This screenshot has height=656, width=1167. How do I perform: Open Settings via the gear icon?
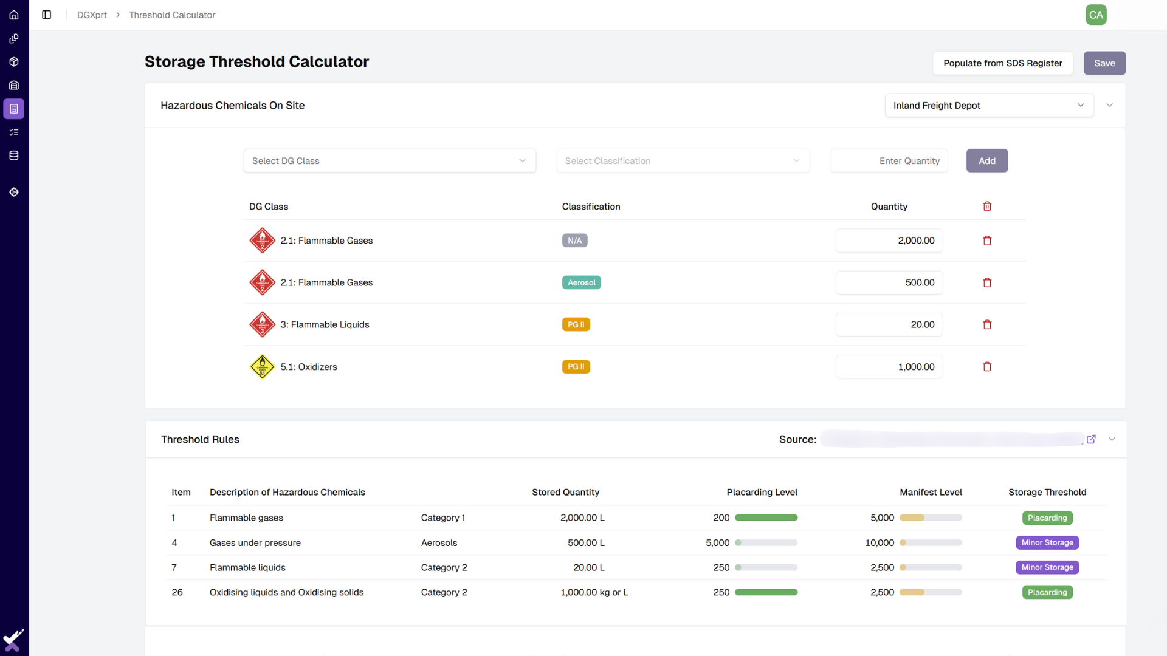tap(13, 192)
